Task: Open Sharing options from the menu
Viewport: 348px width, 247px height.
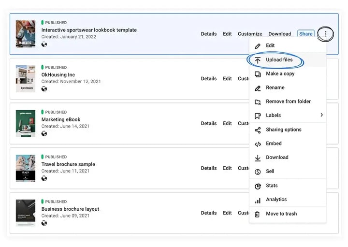Action: (x=288, y=130)
